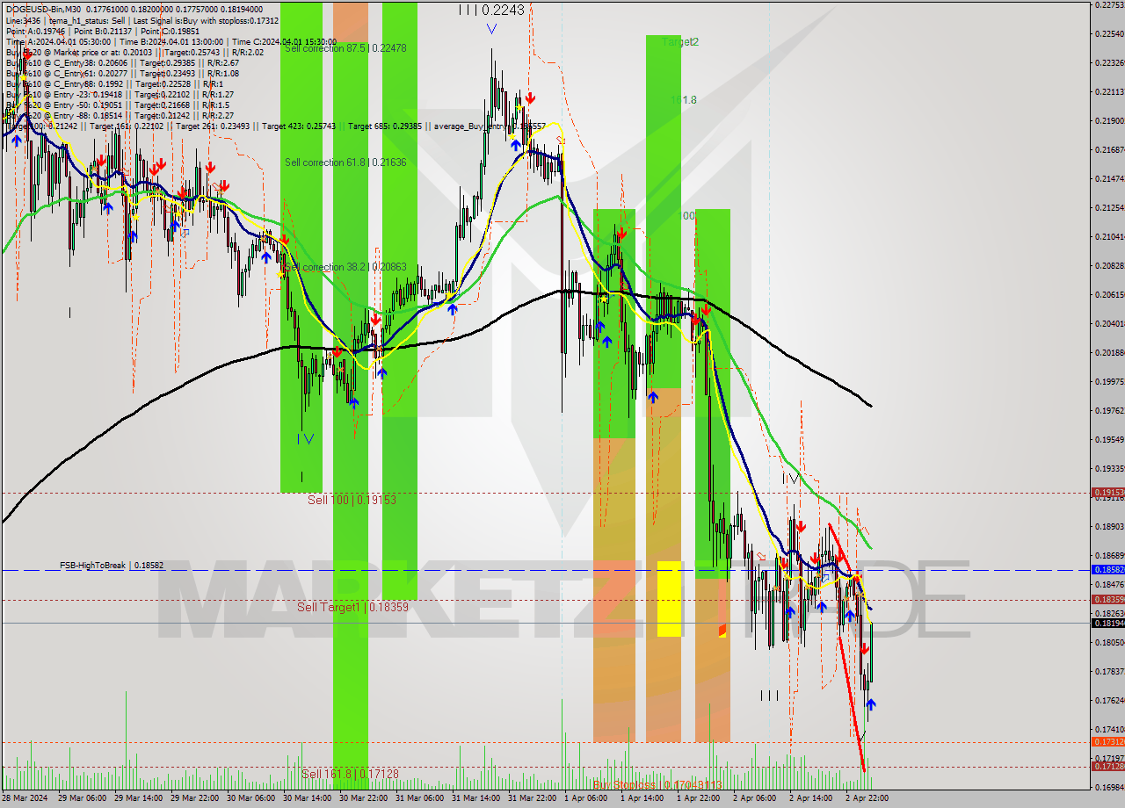
Task: Click the 28 Mar 2024 date label
Action: click(x=25, y=798)
